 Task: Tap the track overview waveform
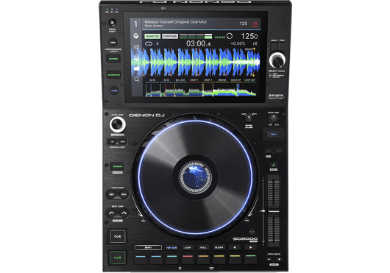pos(201,90)
